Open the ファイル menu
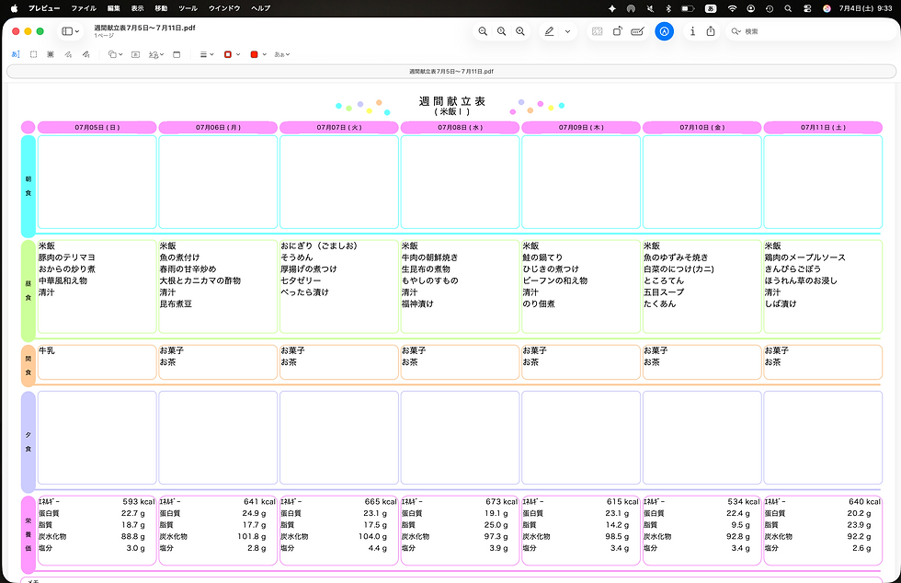The height and width of the screenshot is (583, 901). tap(84, 8)
